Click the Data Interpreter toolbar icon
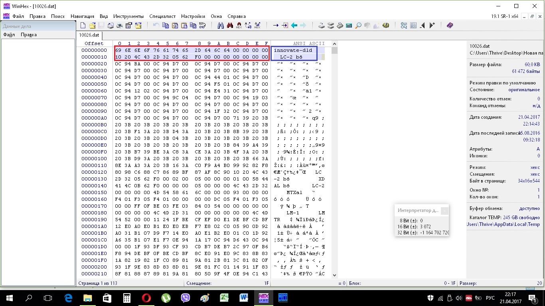The width and height of the screenshot is (545, 306). point(413,25)
